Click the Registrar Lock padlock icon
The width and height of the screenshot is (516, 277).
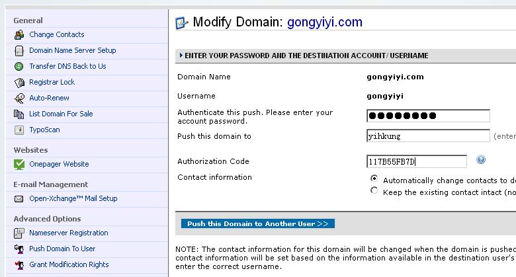coord(19,82)
